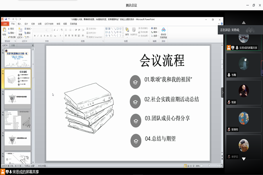Collapse the participant video side panel
The width and height of the screenshot is (263, 175).
point(222,92)
